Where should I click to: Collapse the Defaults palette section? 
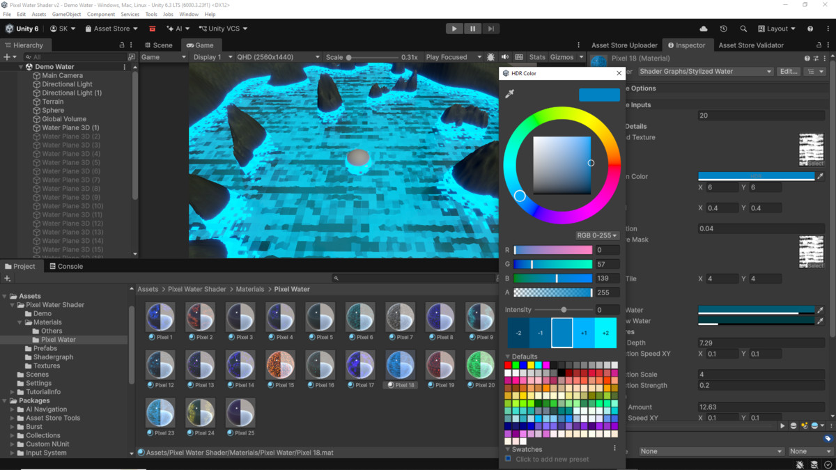tap(507, 357)
